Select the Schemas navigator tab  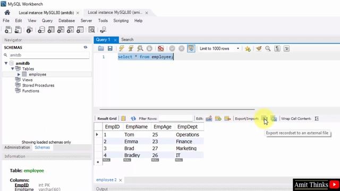(42, 147)
